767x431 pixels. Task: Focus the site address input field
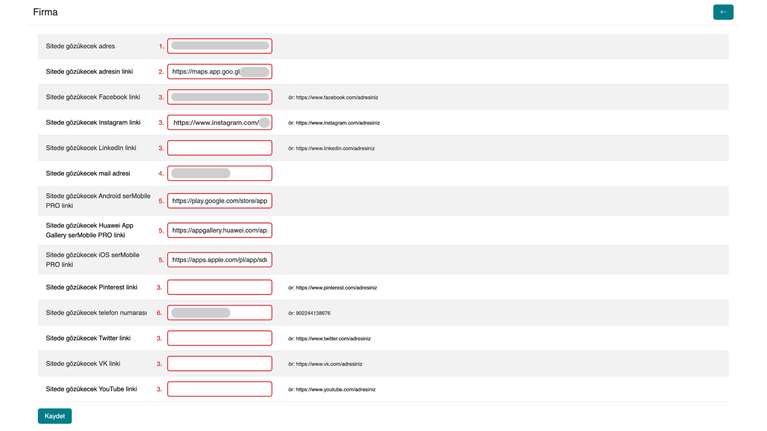[220, 46]
